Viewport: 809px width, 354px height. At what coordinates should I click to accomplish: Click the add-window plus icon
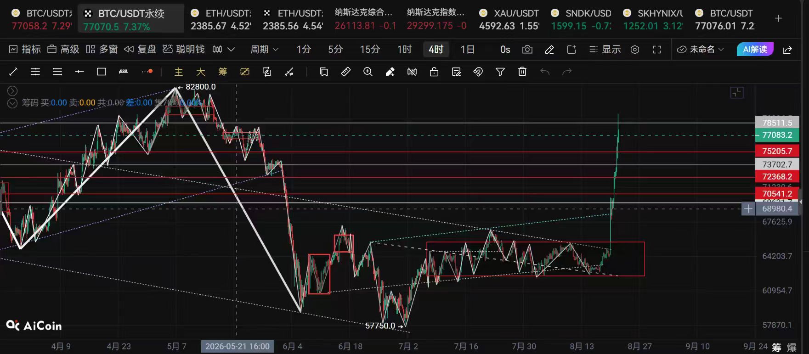tap(571, 49)
